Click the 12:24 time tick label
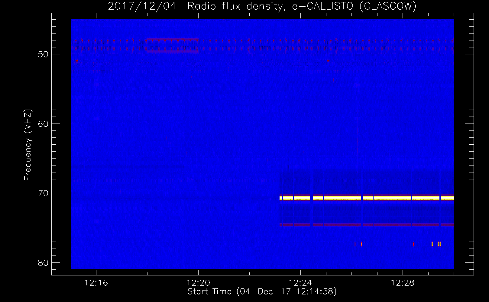Viewport: 489px width, 302px height. point(300,283)
